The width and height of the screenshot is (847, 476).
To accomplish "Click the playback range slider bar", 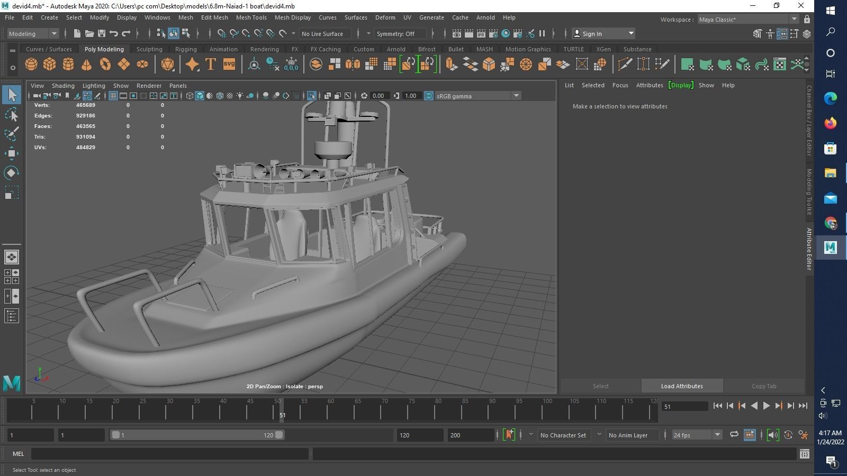I will (x=197, y=435).
